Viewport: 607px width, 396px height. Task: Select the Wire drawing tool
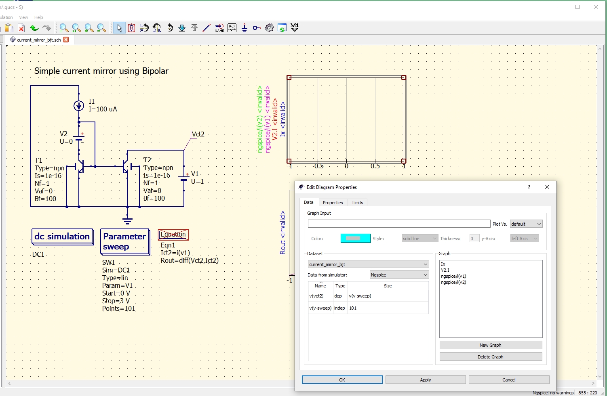[x=207, y=28]
